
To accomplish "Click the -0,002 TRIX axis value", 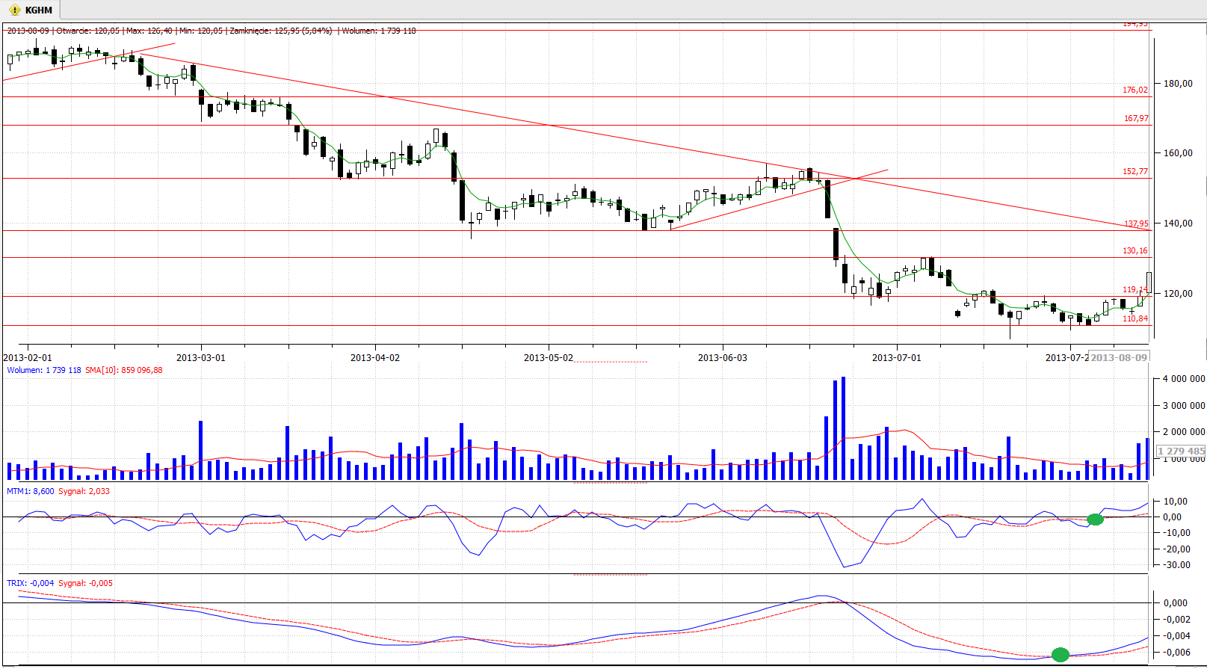I will point(1176,620).
